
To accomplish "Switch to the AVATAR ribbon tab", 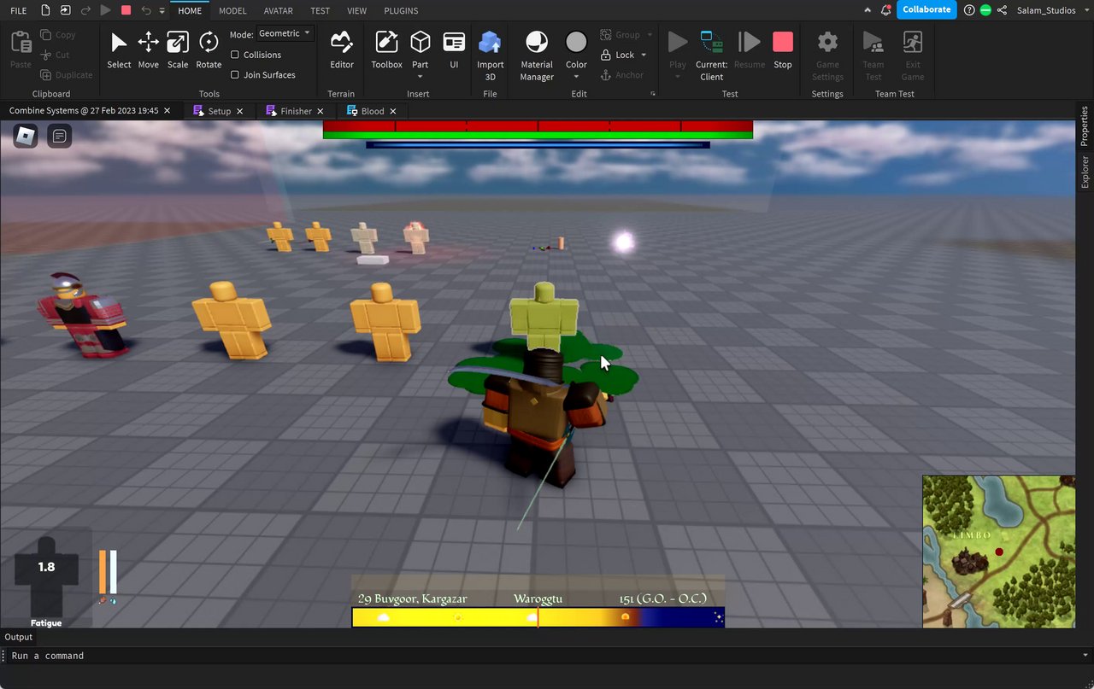I will [x=279, y=10].
